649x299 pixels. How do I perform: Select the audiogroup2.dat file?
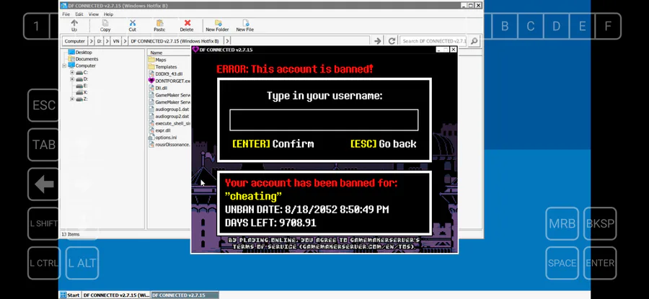169,116
